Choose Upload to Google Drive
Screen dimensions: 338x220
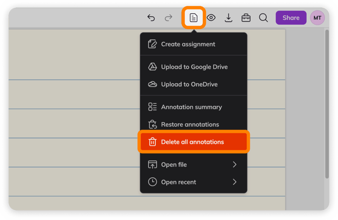pos(194,67)
